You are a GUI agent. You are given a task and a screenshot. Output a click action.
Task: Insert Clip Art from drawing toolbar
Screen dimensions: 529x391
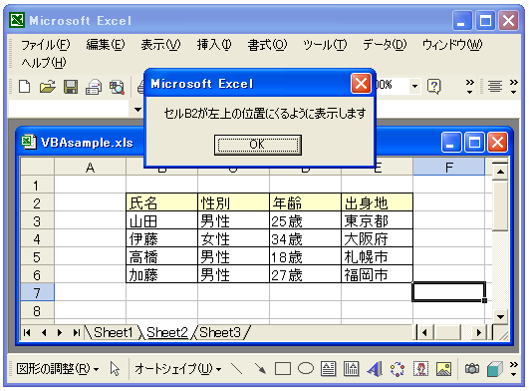(420, 369)
